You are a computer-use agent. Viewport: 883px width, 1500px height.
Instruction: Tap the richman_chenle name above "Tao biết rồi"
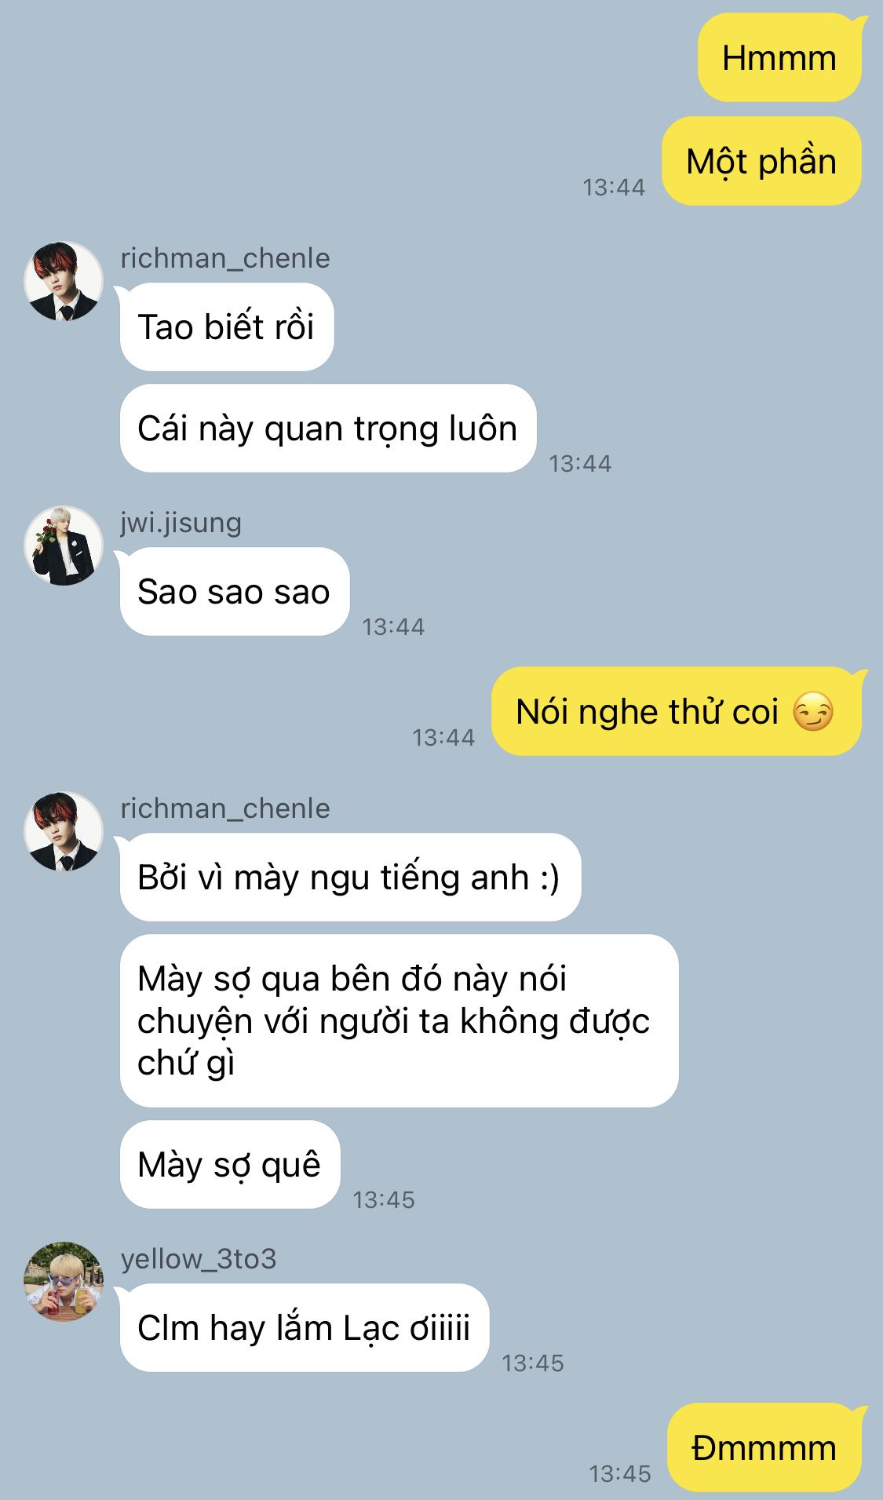[225, 258]
